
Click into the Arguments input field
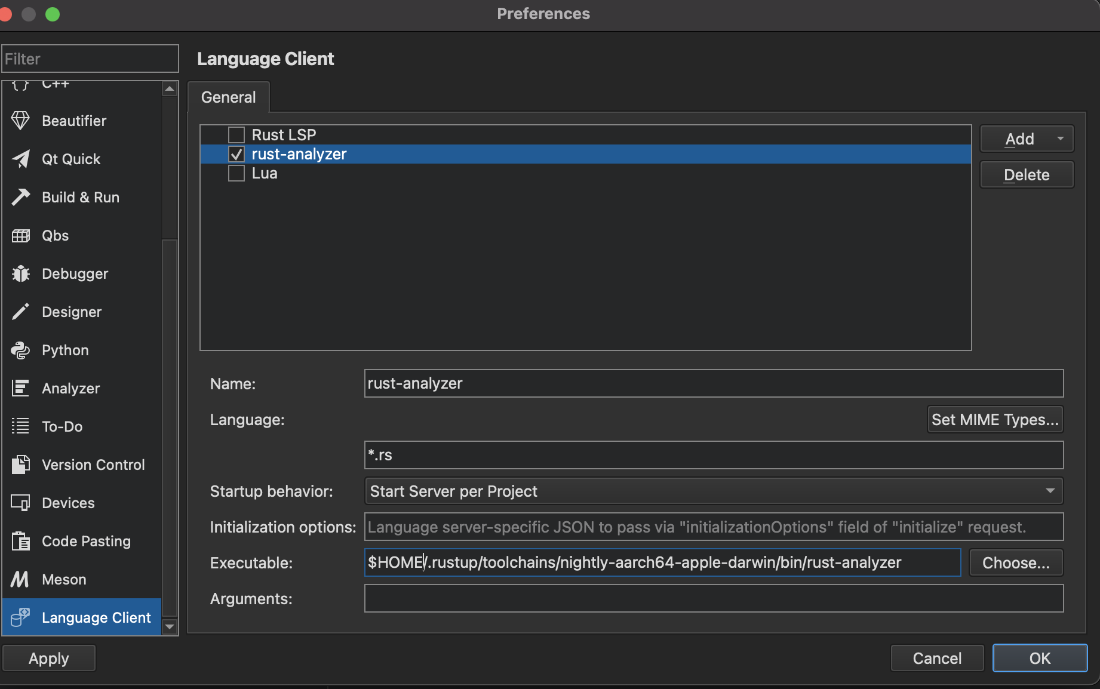click(714, 598)
